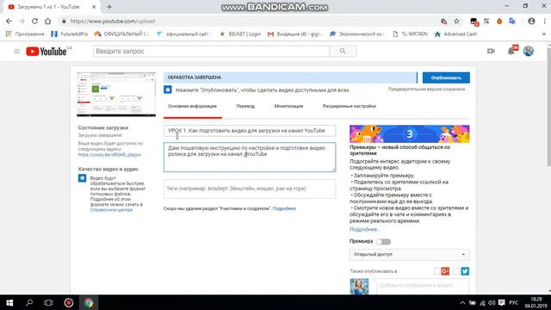This screenshot has height=310, width=551.
Task: Switch to the Translation tab
Action: (245, 106)
